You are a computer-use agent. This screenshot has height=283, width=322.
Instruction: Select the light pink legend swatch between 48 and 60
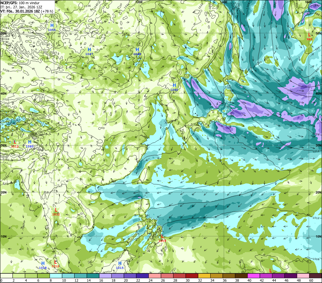(303, 276)
